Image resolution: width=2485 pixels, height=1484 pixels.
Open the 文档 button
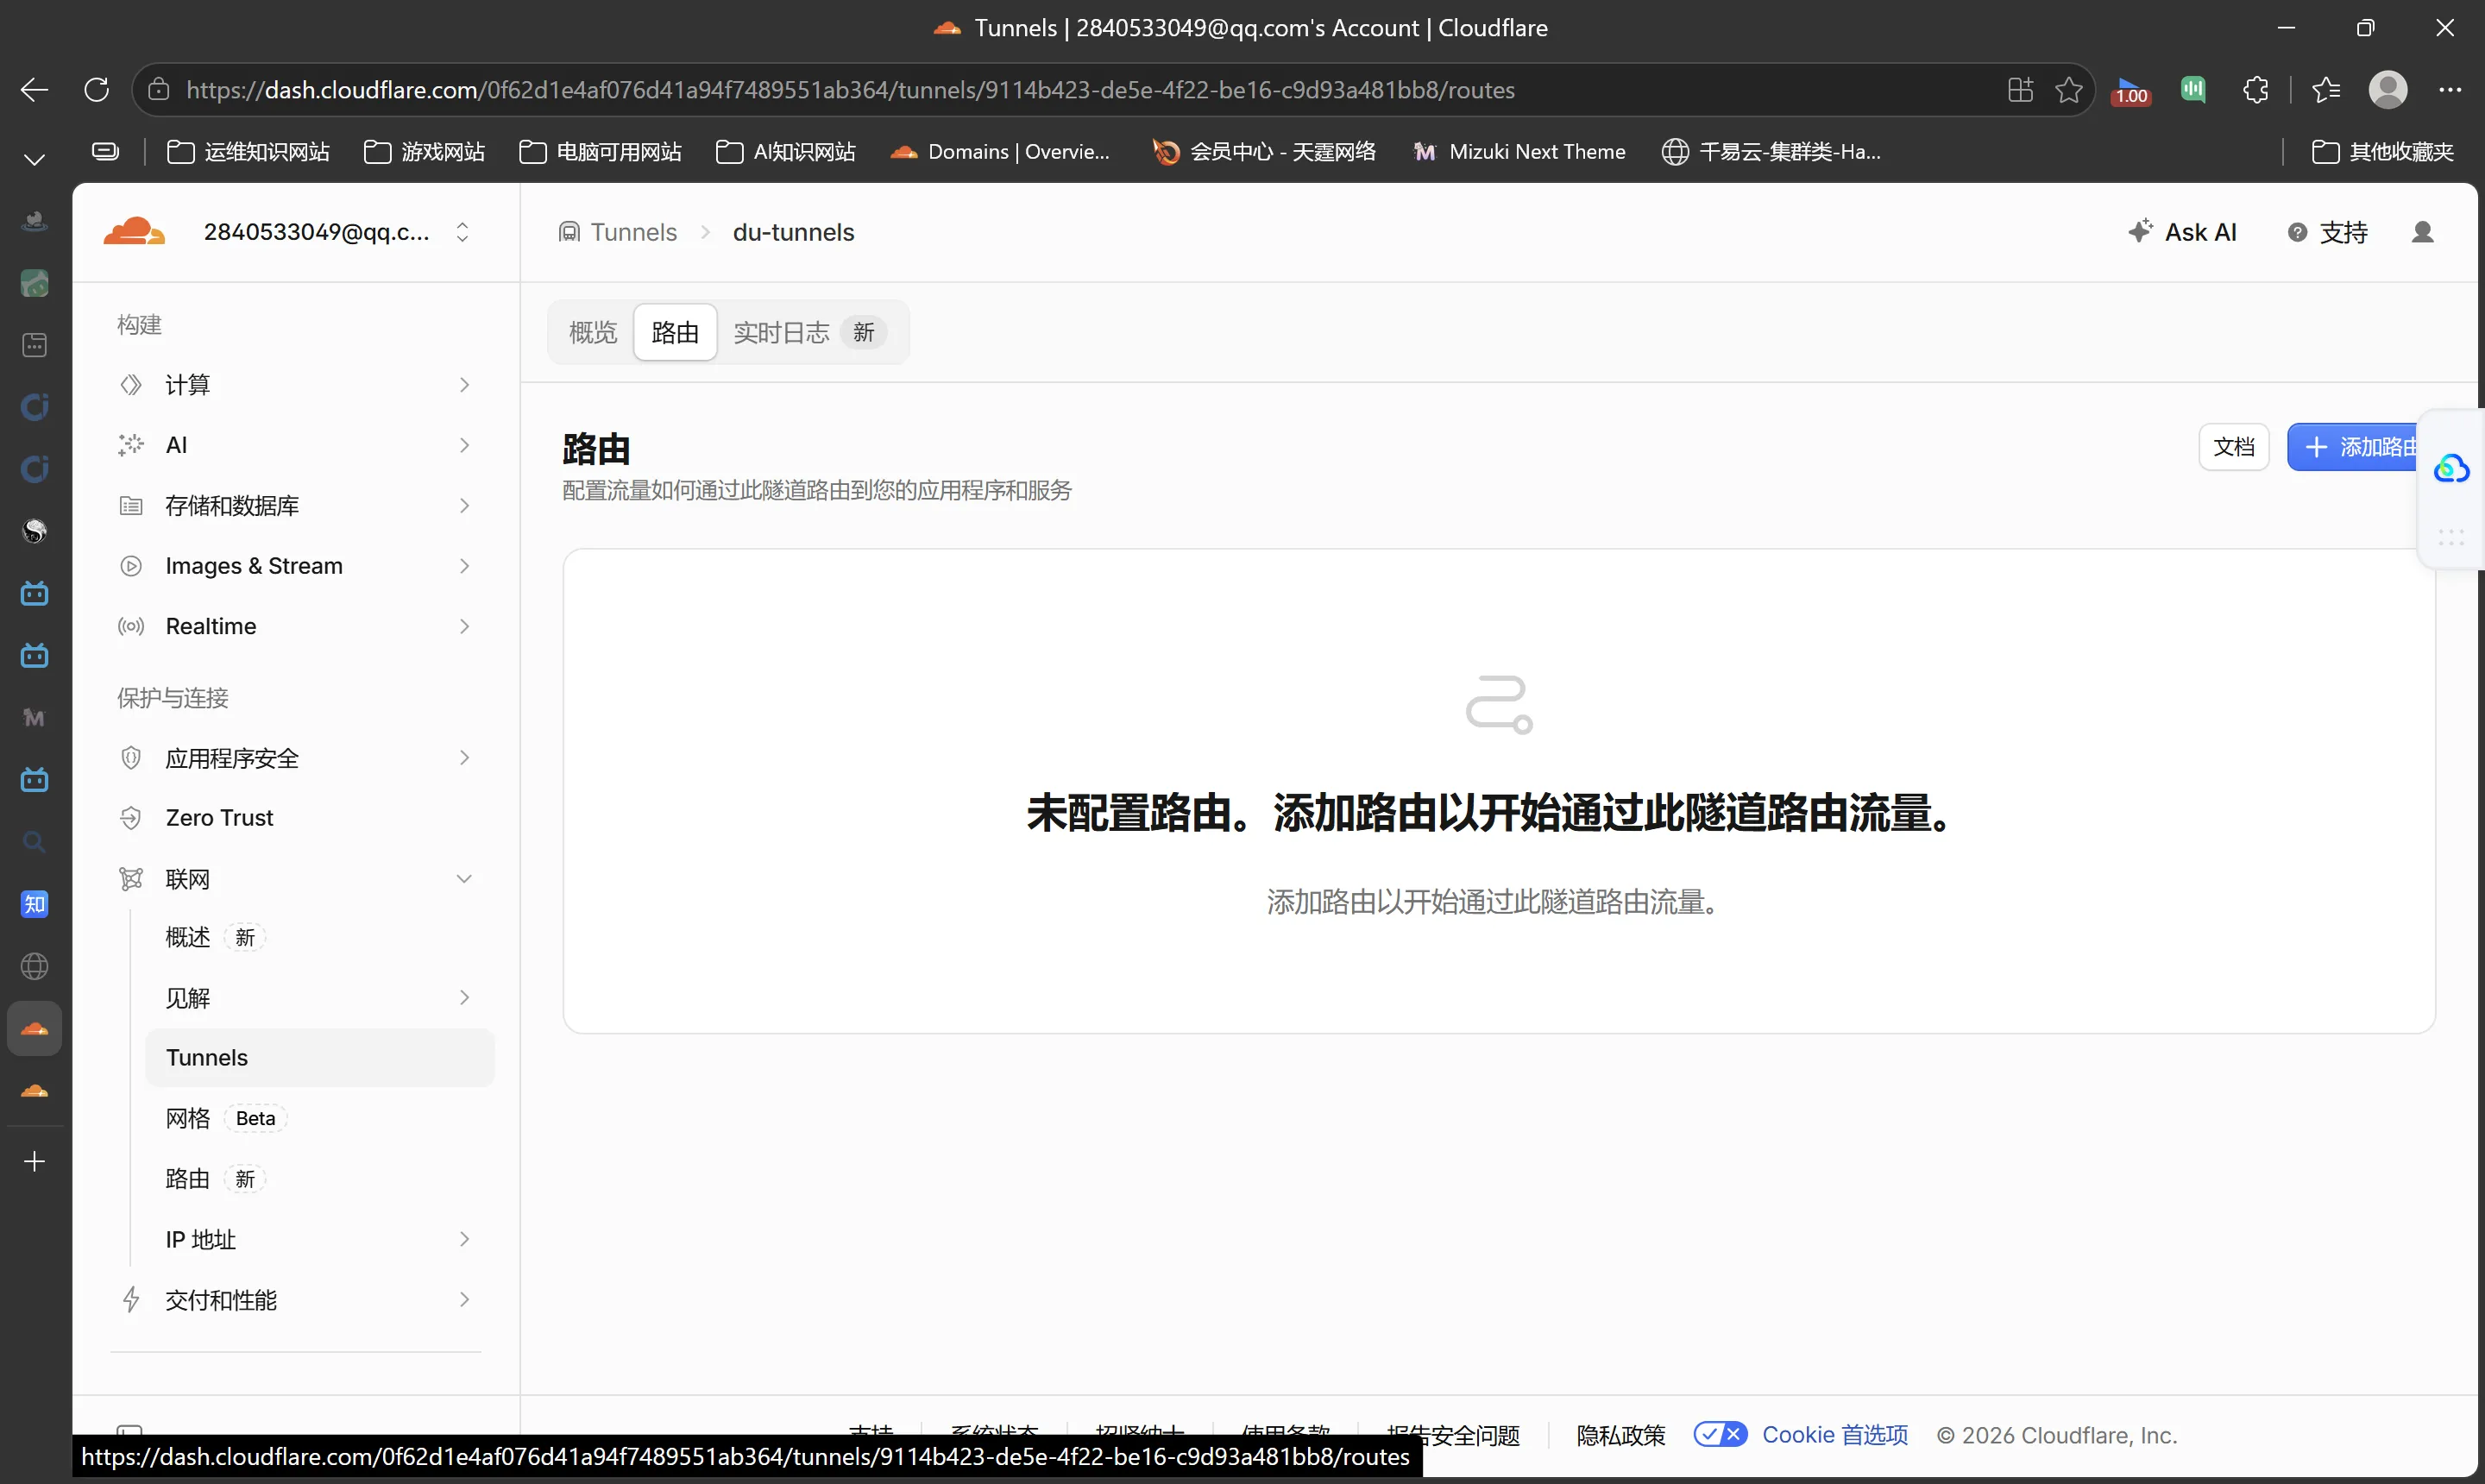point(2233,447)
